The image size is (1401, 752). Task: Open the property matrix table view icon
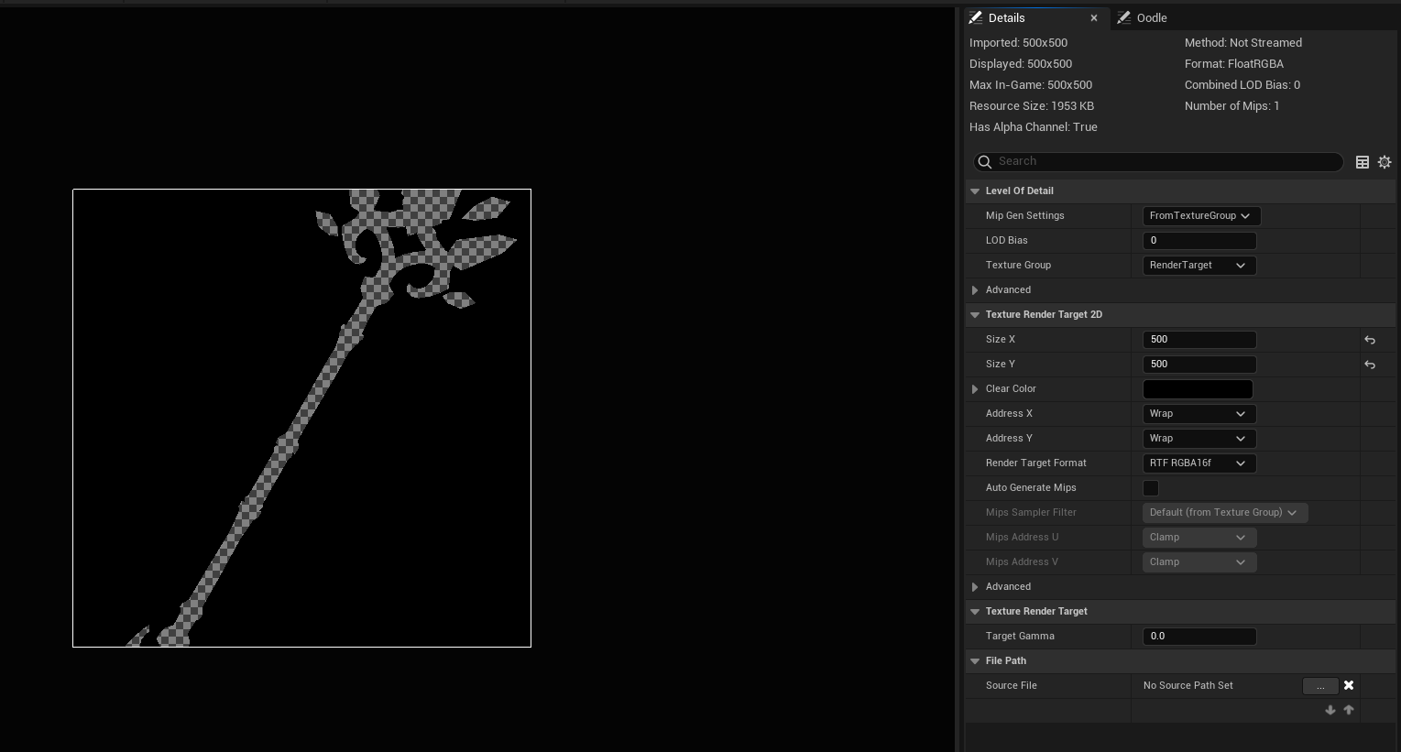[x=1363, y=162]
